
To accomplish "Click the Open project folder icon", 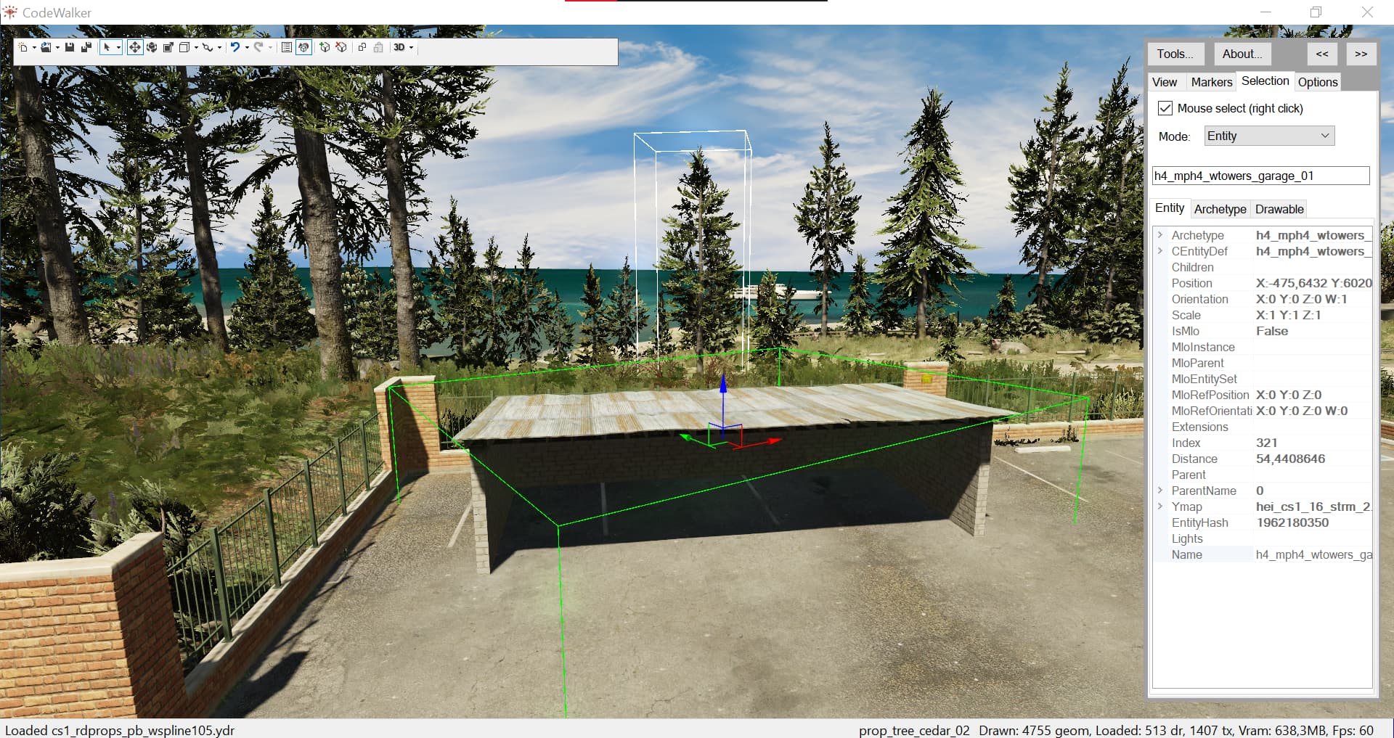I will point(46,47).
